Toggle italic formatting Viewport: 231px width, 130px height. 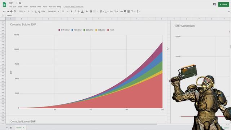(x=75, y=11)
